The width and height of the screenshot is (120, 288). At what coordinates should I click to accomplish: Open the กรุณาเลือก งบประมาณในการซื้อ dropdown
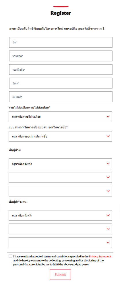(60, 136)
